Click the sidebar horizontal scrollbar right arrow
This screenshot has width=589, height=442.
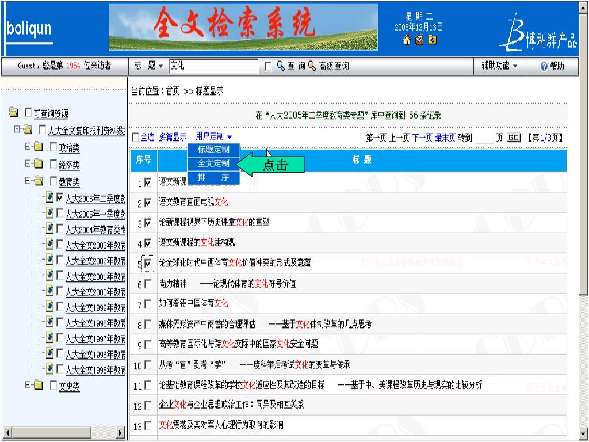pyautogui.click(x=120, y=433)
